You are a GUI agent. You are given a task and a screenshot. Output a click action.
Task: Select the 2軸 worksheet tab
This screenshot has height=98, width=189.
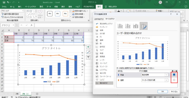[x=17, y=94]
